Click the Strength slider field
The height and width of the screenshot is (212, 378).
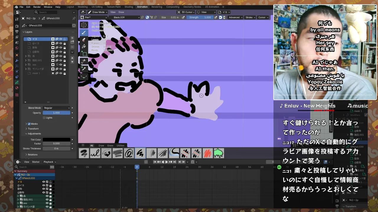pos(200,17)
